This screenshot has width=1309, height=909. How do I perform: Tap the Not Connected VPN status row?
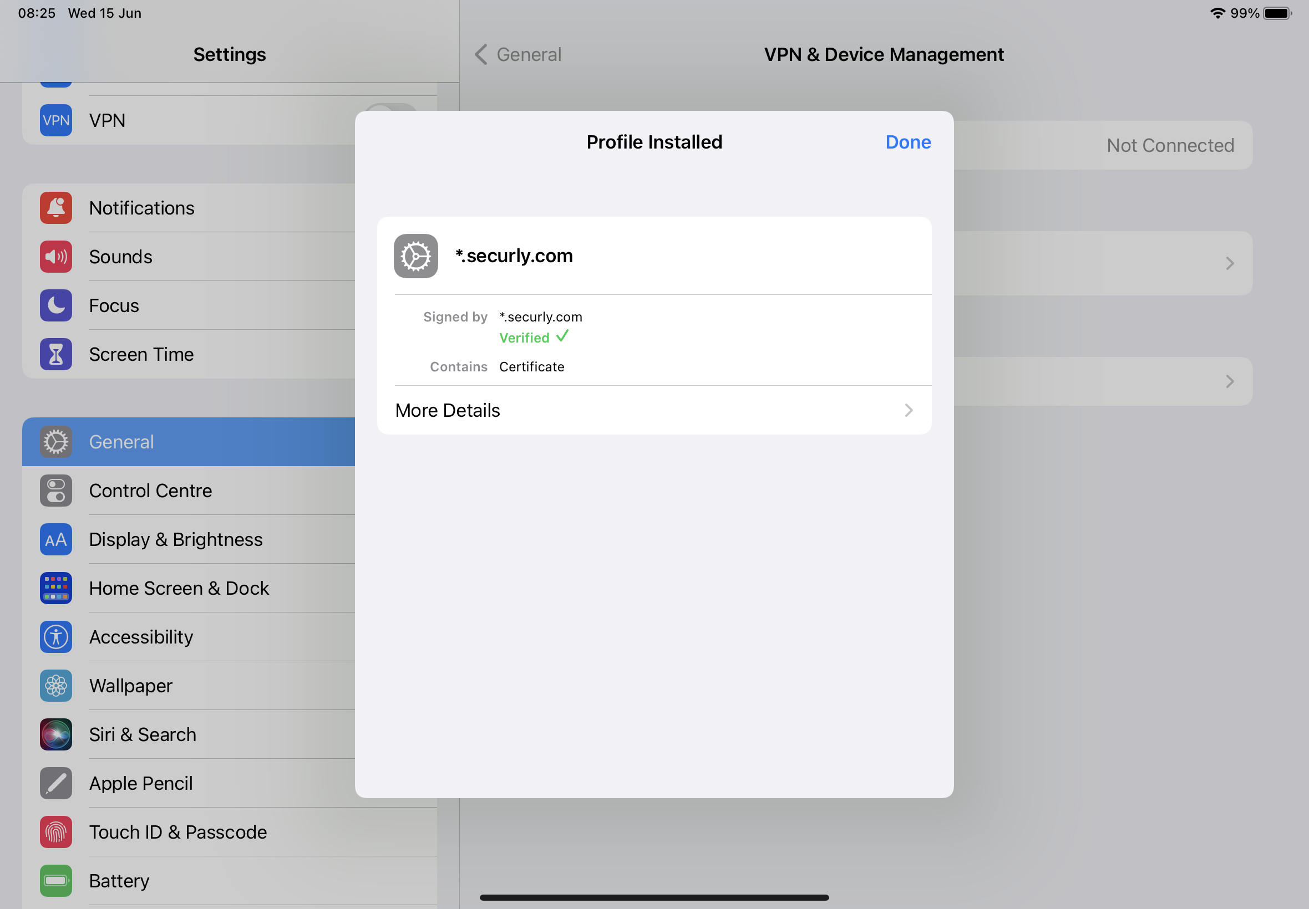click(x=1103, y=145)
